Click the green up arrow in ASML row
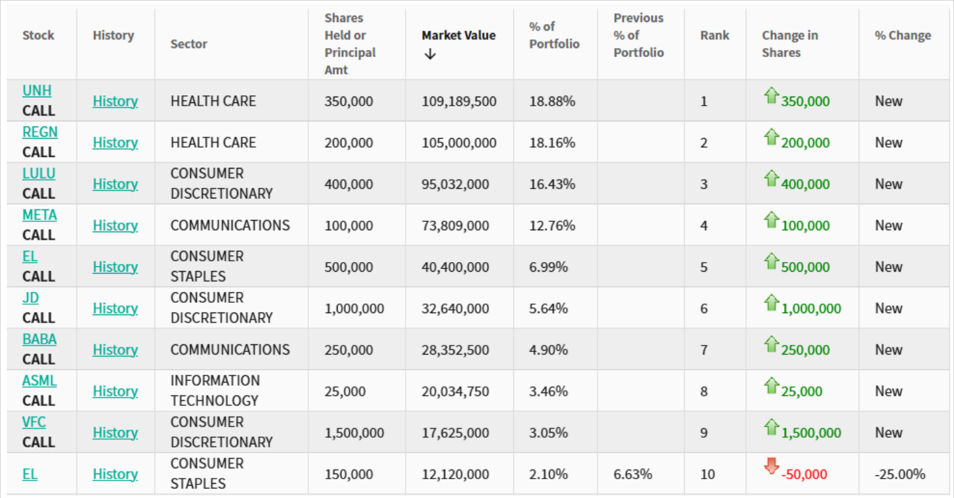This screenshot has height=498, width=954. point(771,386)
